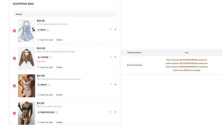Viewport: 222px width, 125px height.
Task: Click the $6.99 postage fee tier text
Action: coord(186,63)
